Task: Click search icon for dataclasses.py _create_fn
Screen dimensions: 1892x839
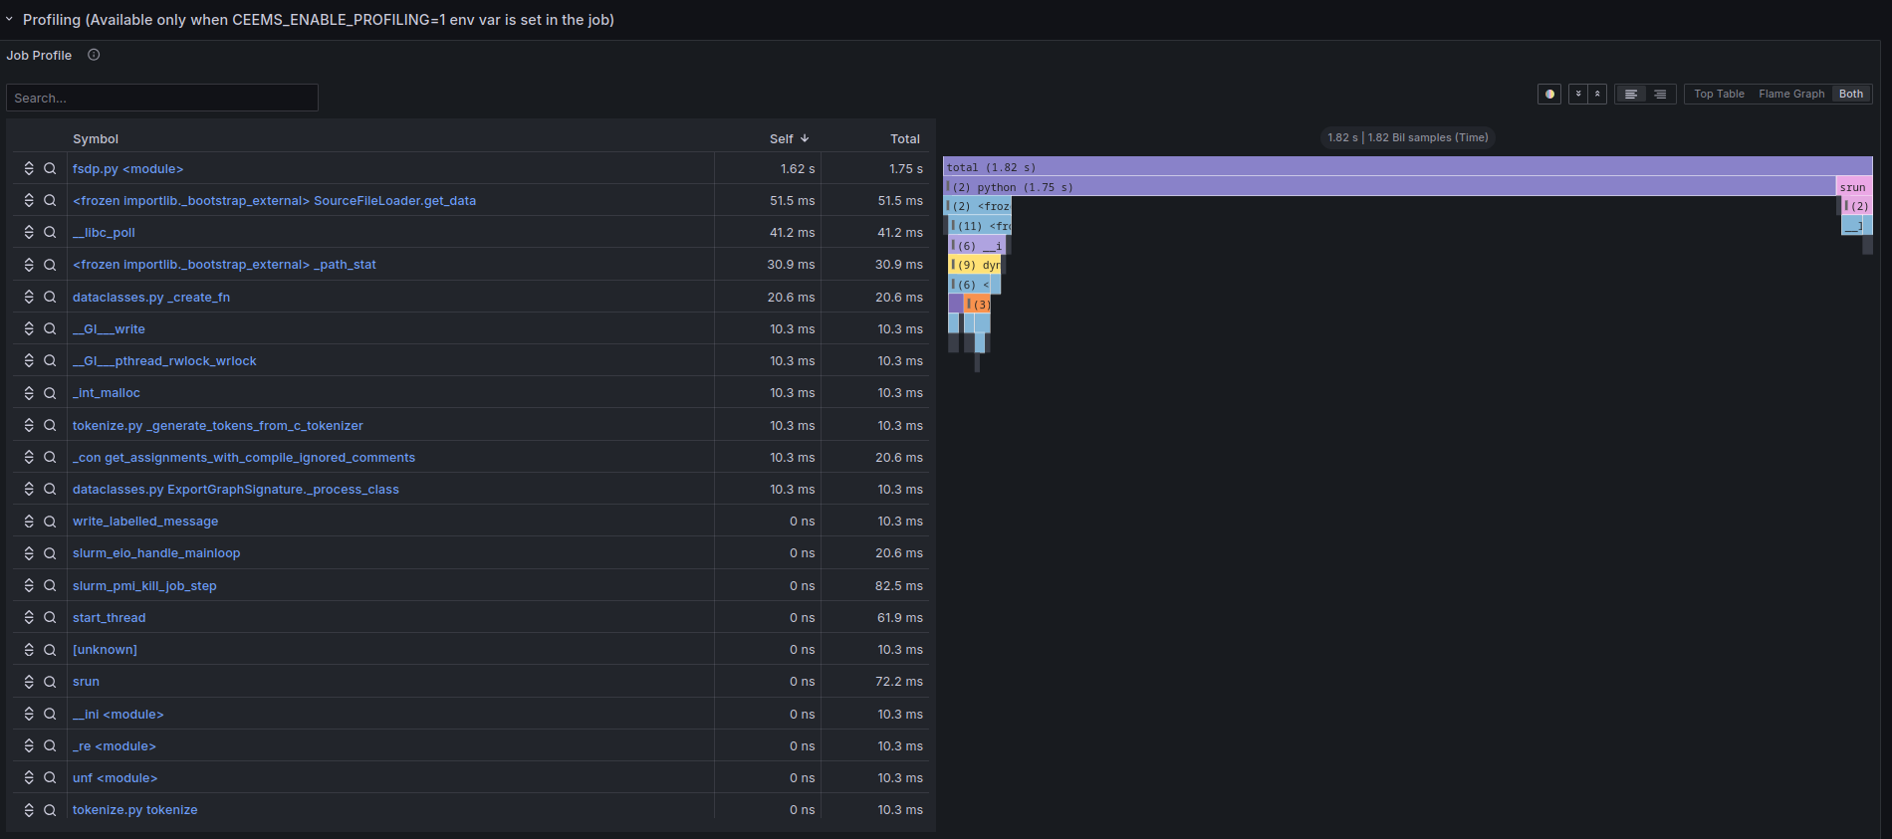Action: tap(50, 298)
